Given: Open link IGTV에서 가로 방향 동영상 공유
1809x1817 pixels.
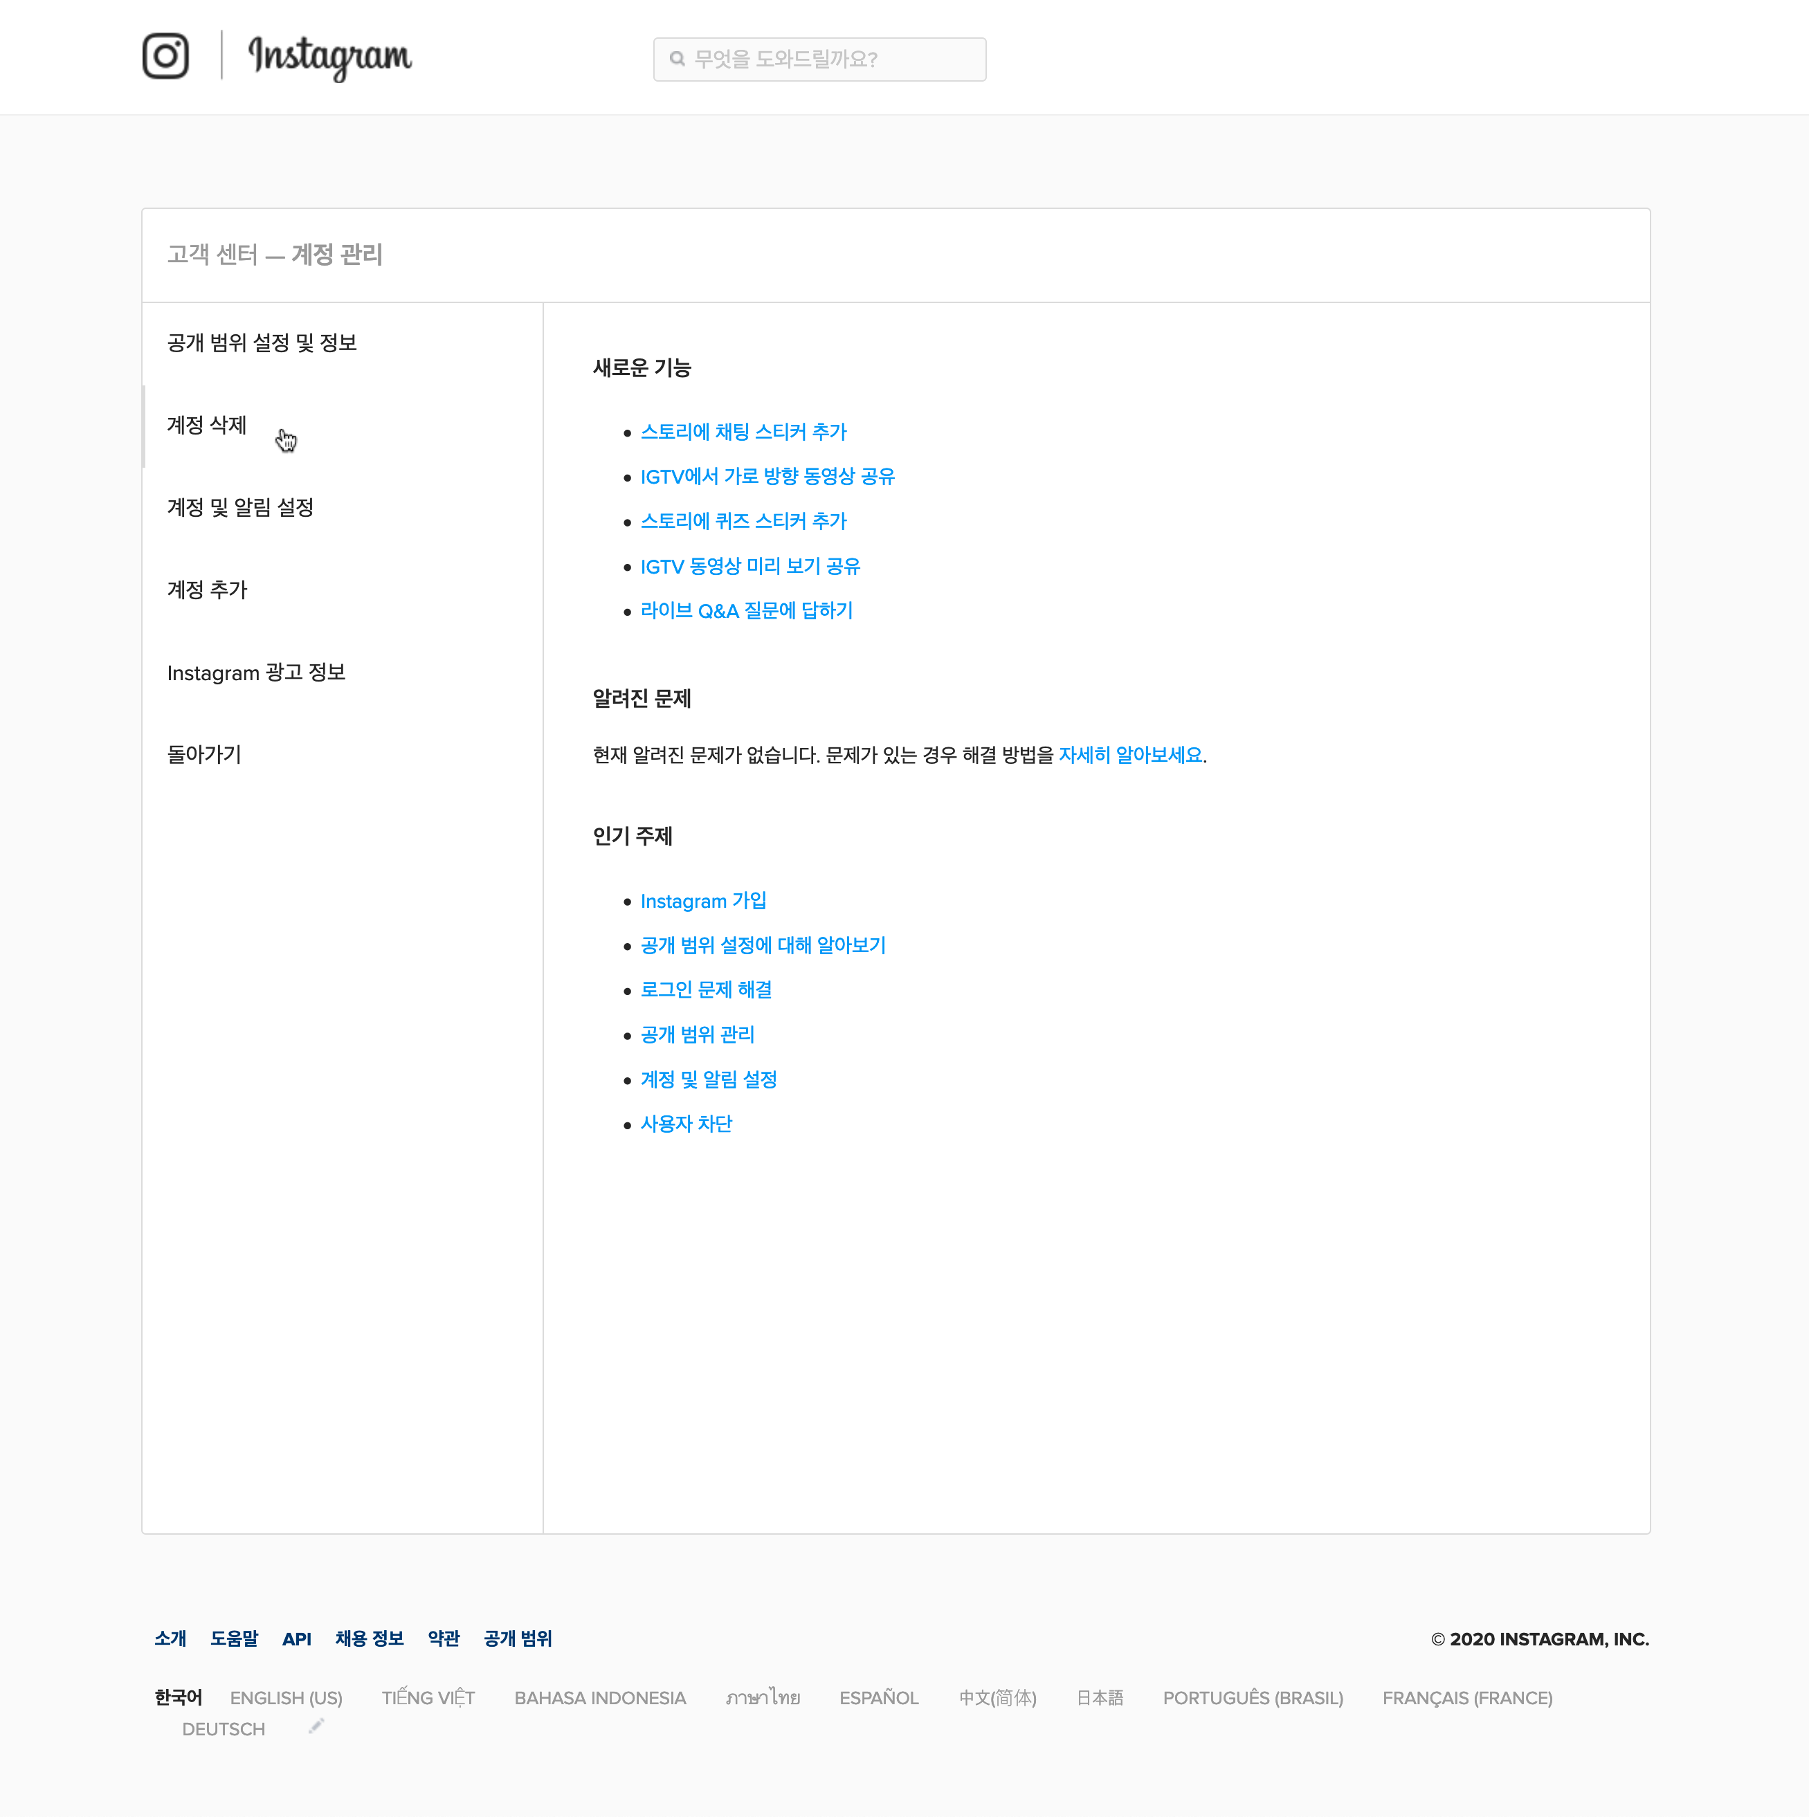Looking at the screenshot, I should pyautogui.click(x=767, y=477).
